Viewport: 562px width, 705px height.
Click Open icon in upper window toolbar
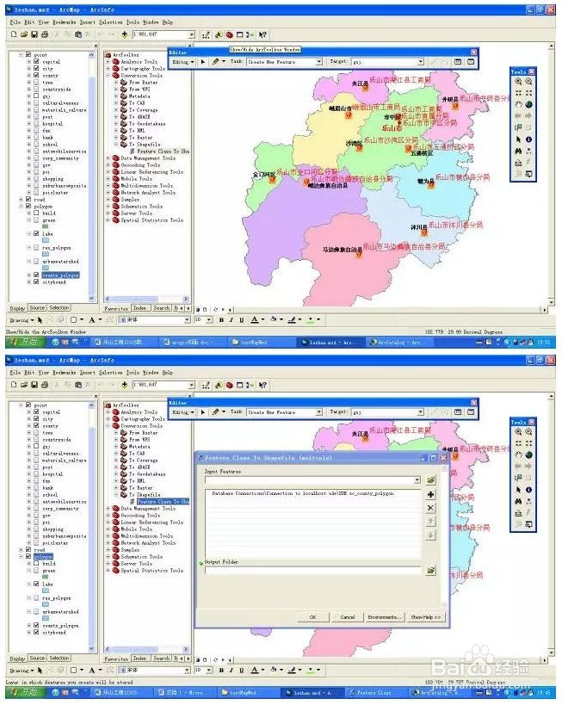point(24,34)
